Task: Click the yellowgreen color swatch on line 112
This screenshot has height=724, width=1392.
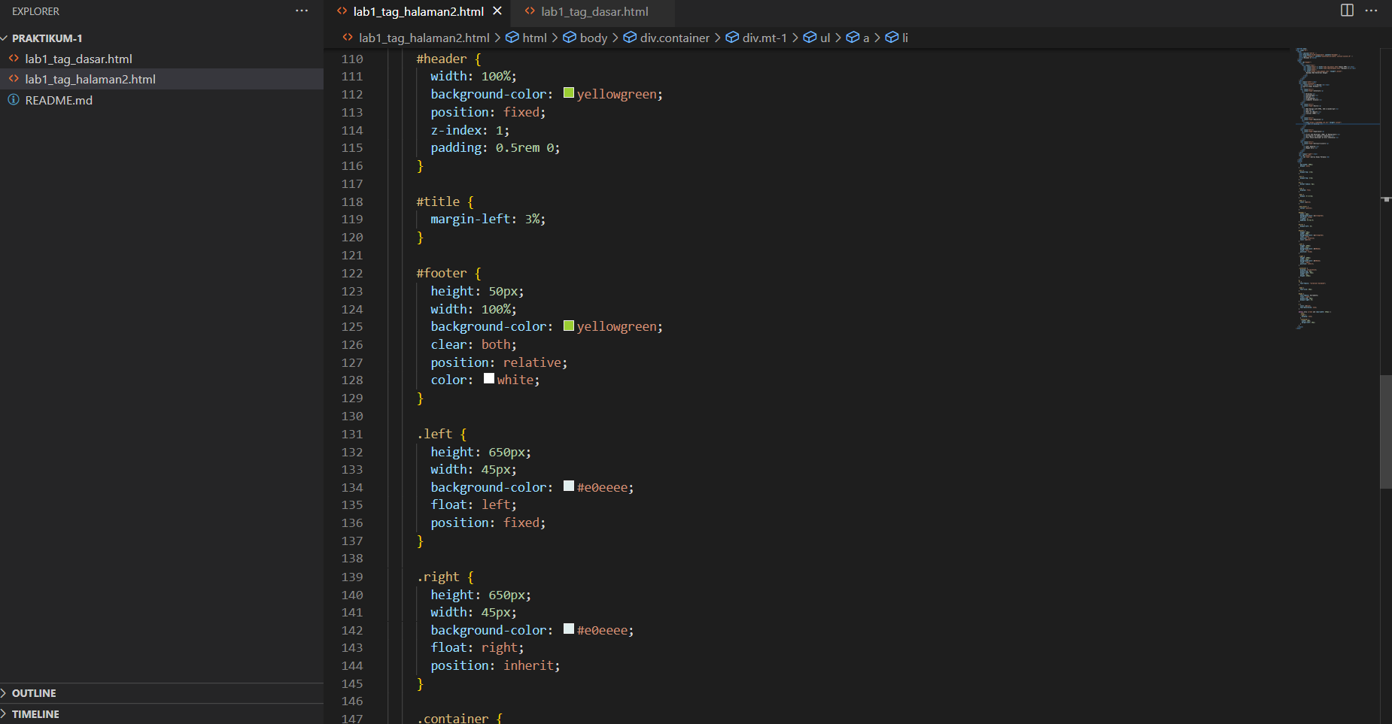Action: 569,92
